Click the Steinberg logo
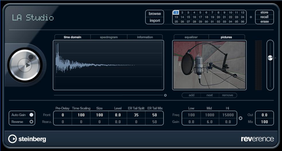This screenshot has width=282, height=151. click(27, 139)
